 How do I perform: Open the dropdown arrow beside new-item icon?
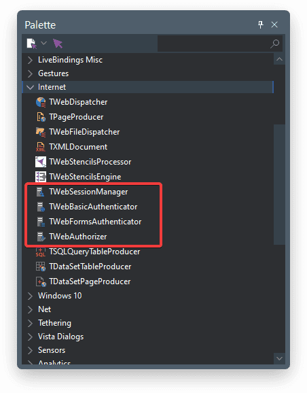point(44,43)
